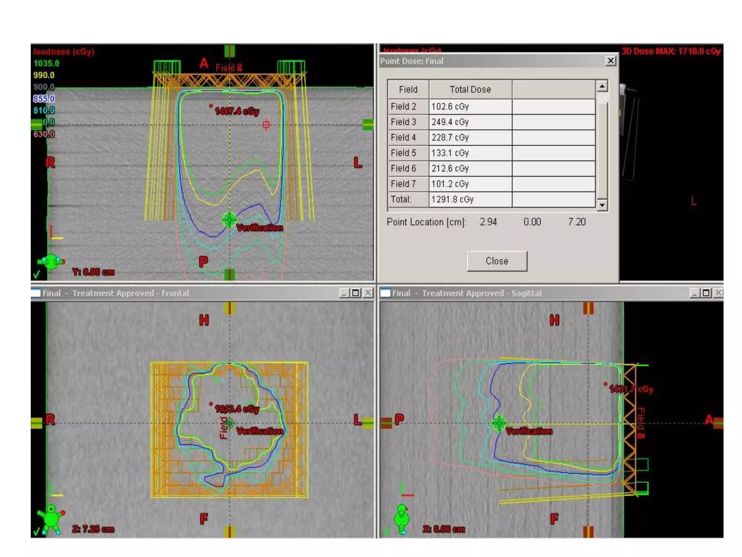
Task: Click the 1431.7 cGy dose point in sagittal view
Action: [605, 384]
